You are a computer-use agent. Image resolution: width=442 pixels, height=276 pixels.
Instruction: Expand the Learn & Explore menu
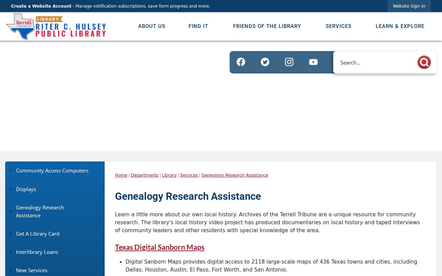tap(400, 26)
